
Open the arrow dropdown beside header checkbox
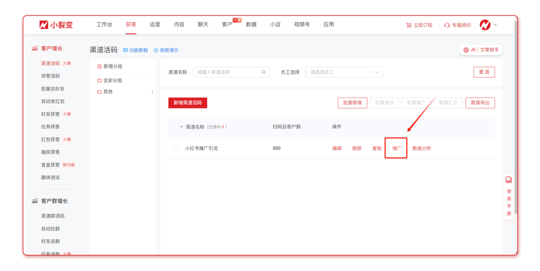tap(181, 127)
